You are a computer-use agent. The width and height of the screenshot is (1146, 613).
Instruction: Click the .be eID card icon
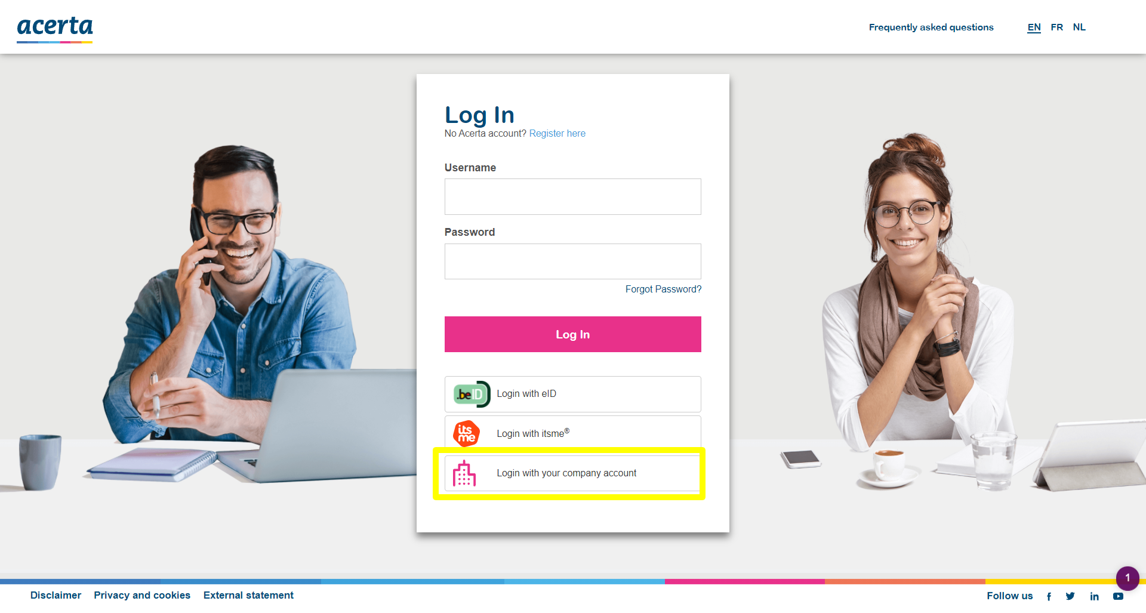[x=472, y=394]
